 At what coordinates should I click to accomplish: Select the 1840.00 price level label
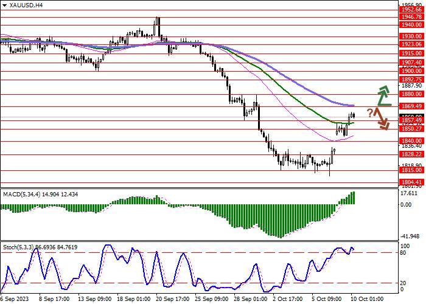click(412, 141)
